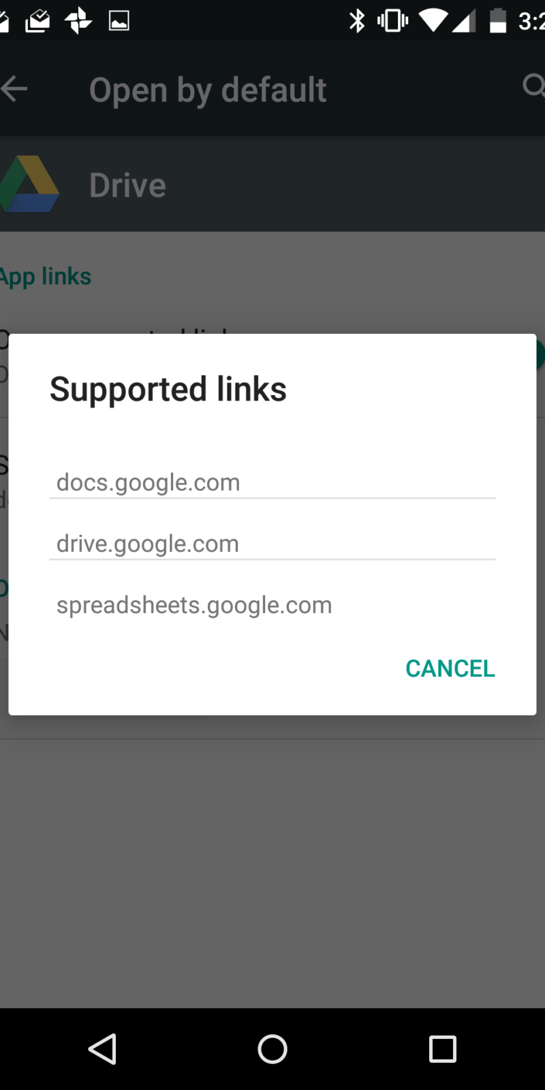Tap the Android home circle button
The image size is (545, 1090).
272,1049
